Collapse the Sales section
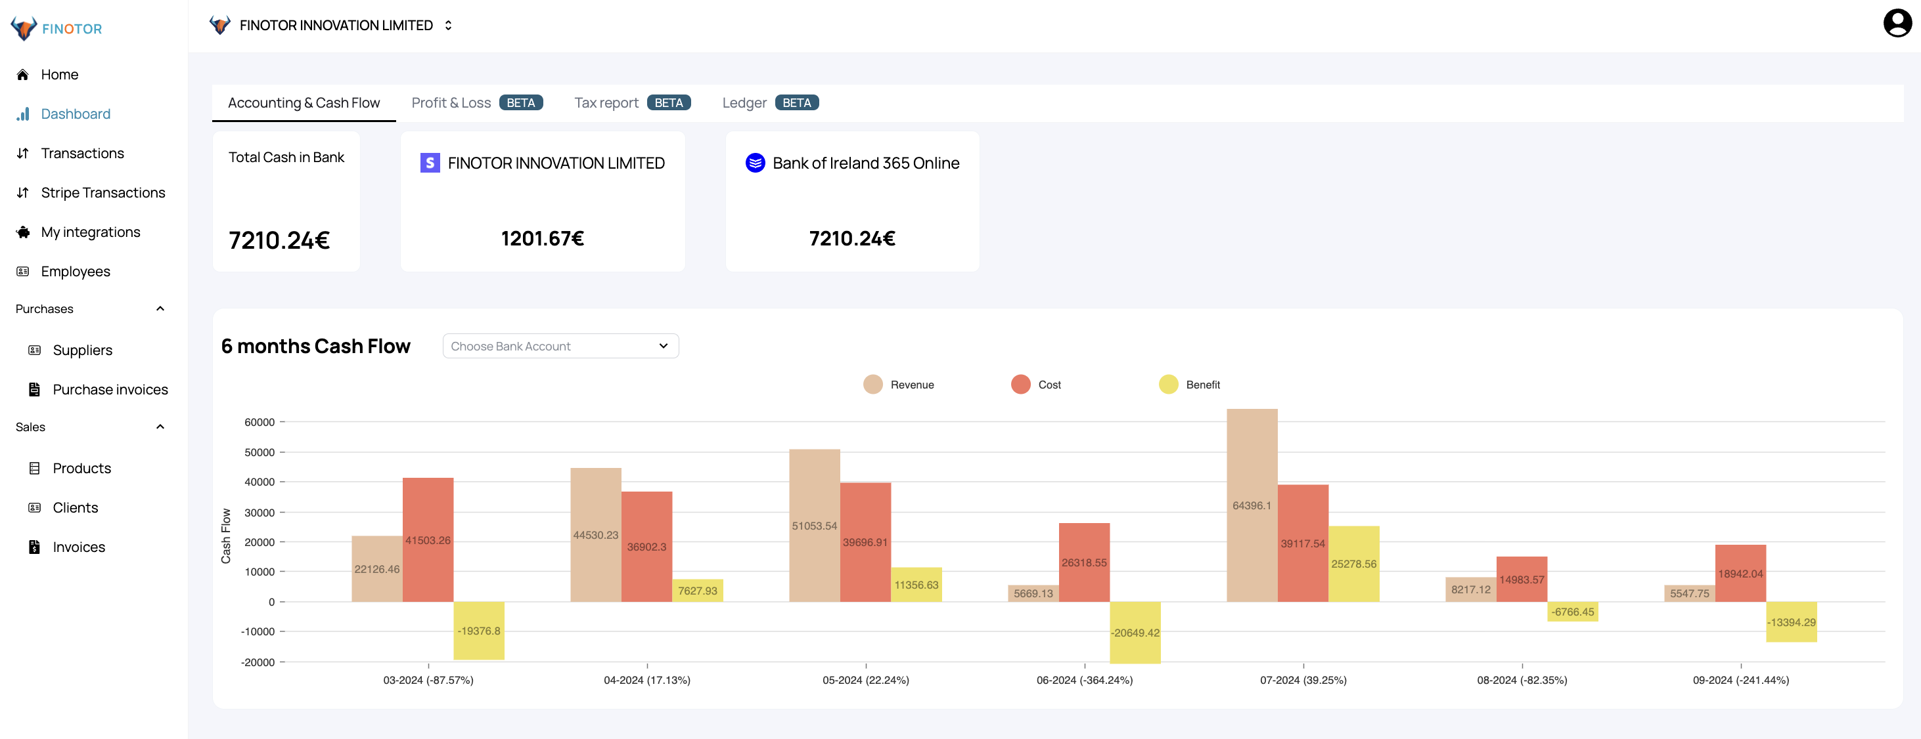The width and height of the screenshot is (1921, 739). click(160, 426)
